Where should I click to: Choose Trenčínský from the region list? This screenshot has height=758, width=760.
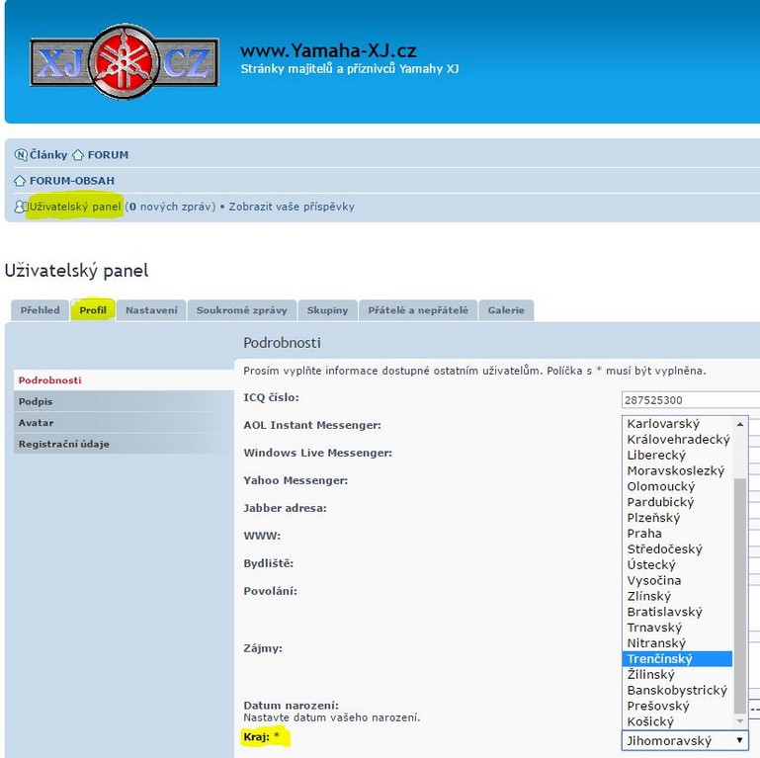(660, 658)
